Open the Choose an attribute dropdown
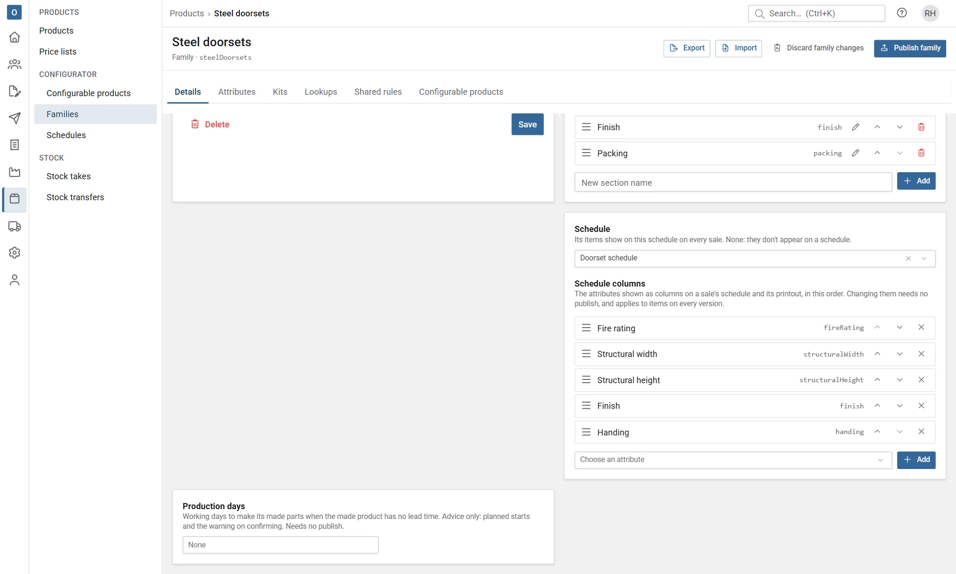This screenshot has height=574, width=956. [733, 460]
